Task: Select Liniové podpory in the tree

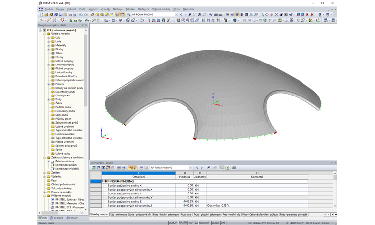Action: [65, 64]
